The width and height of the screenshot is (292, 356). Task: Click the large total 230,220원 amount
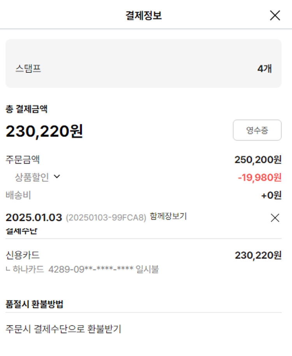pyautogui.click(x=44, y=131)
